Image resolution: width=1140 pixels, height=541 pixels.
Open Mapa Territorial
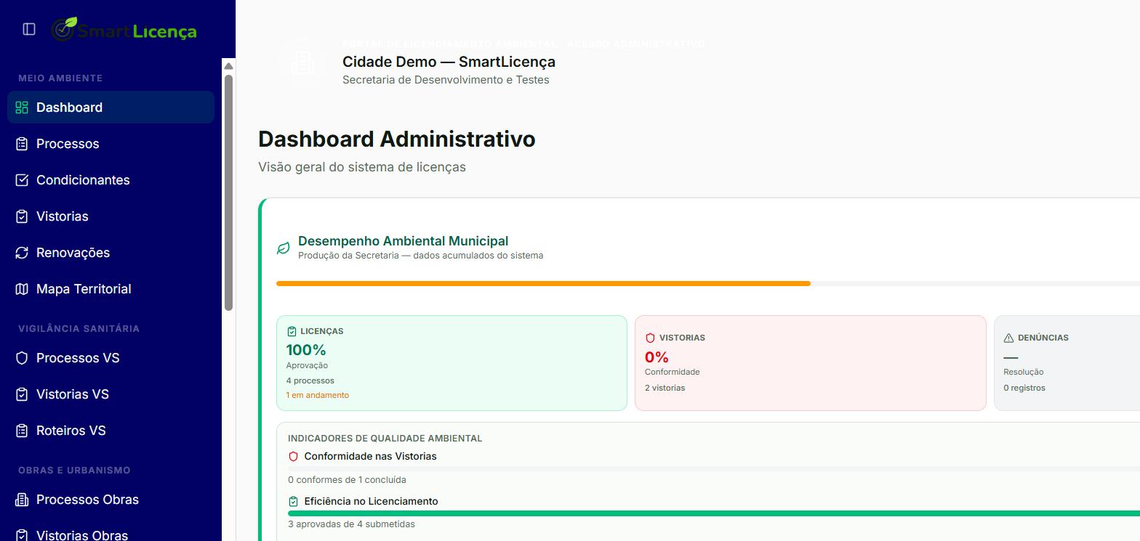pyautogui.click(x=111, y=289)
